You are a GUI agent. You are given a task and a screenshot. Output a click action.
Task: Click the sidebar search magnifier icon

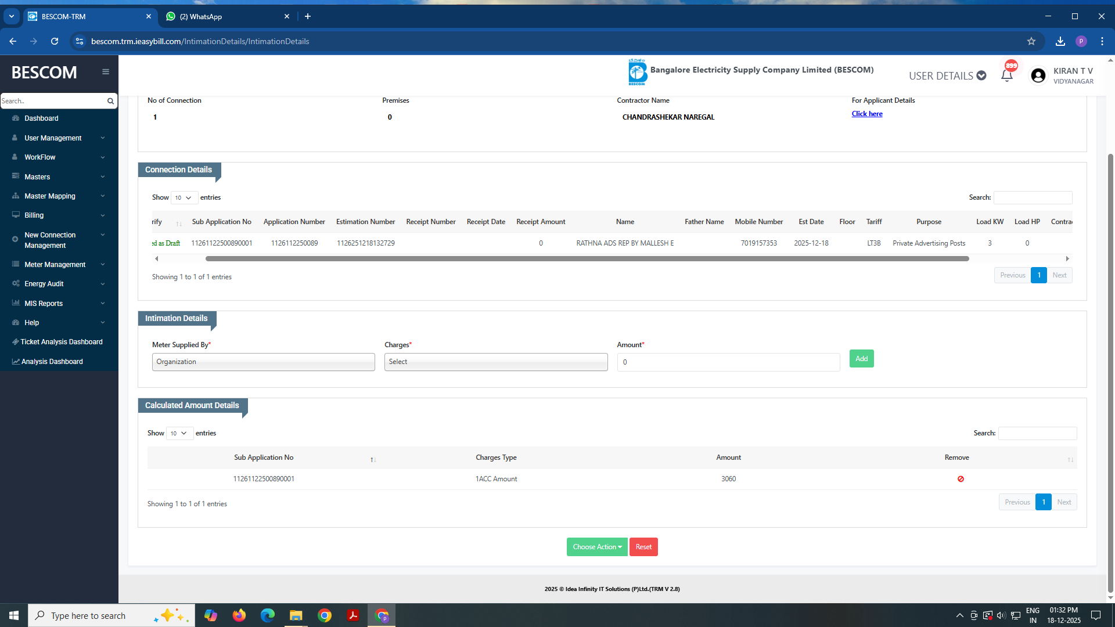[x=110, y=101]
